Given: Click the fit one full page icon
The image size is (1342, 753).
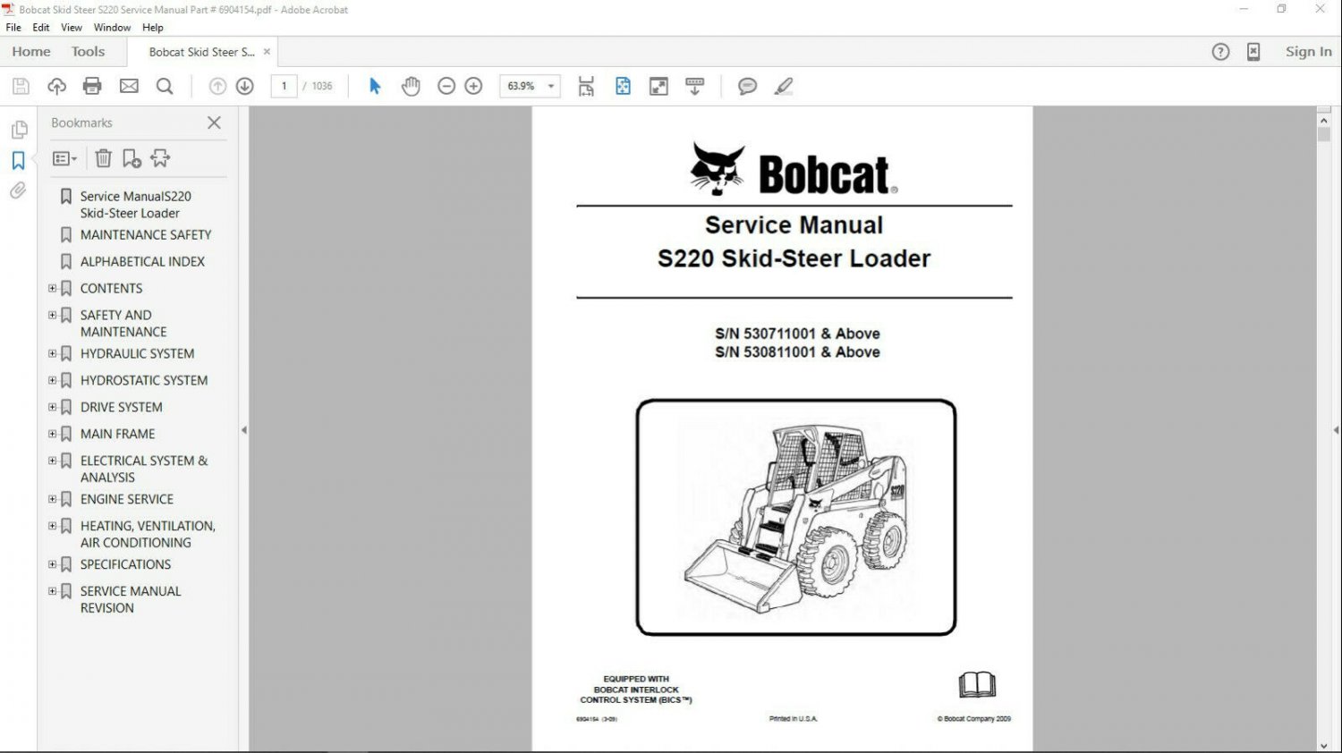Looking at the screenshot, I should tap(623, 87).
